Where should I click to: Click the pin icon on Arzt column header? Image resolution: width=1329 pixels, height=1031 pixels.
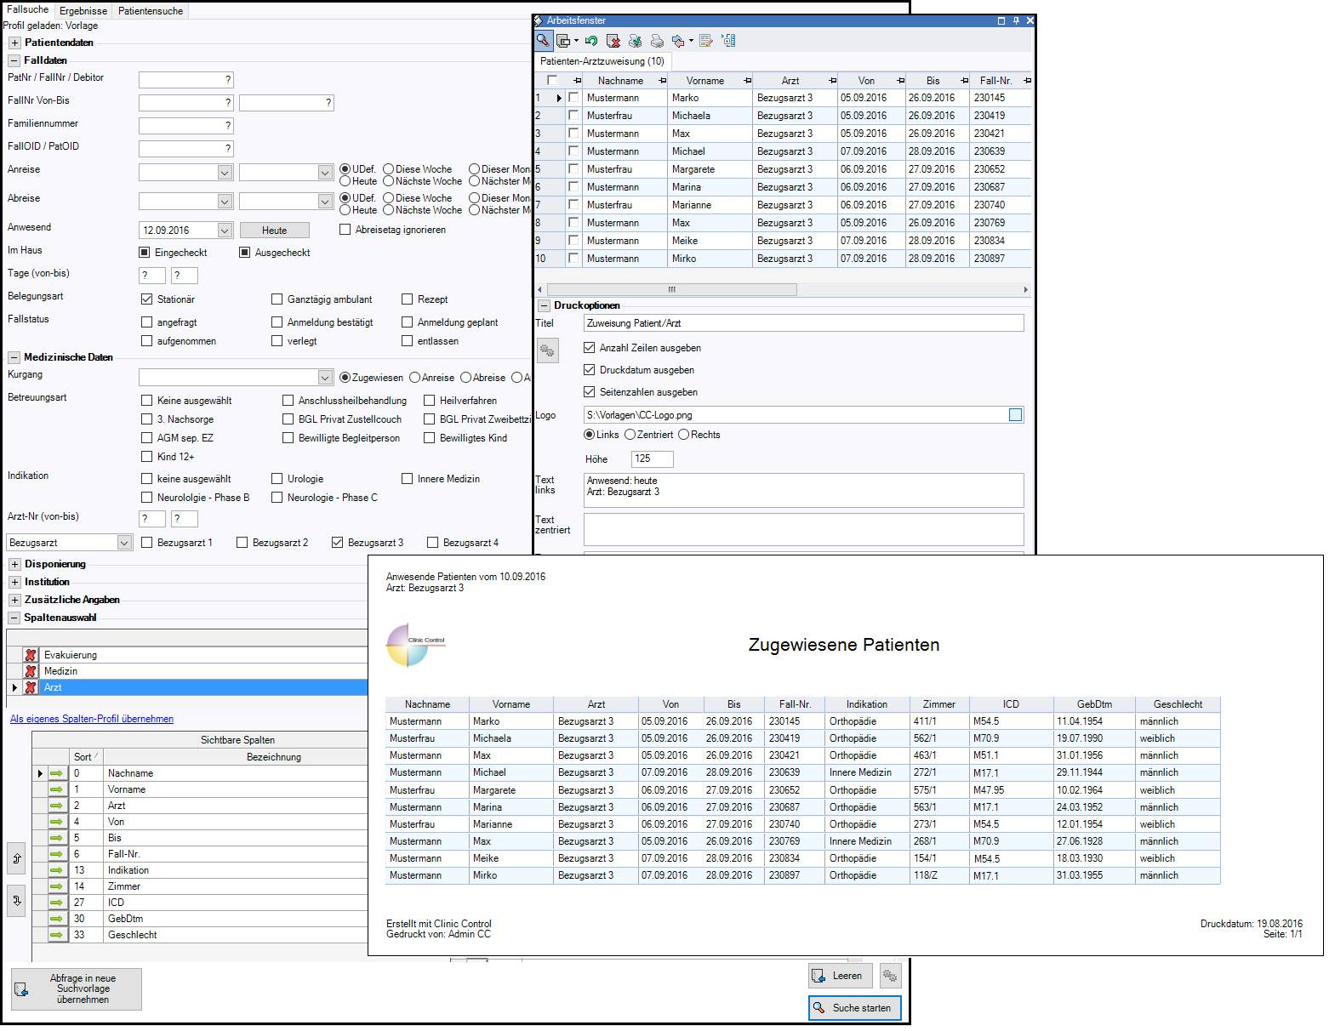[x=833, y=81]
